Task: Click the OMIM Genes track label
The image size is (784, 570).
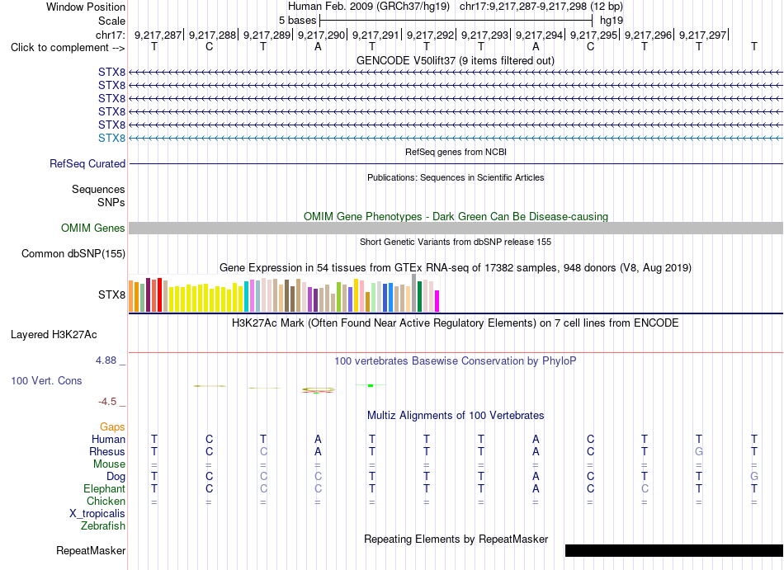Action: [x=93, y=228]
